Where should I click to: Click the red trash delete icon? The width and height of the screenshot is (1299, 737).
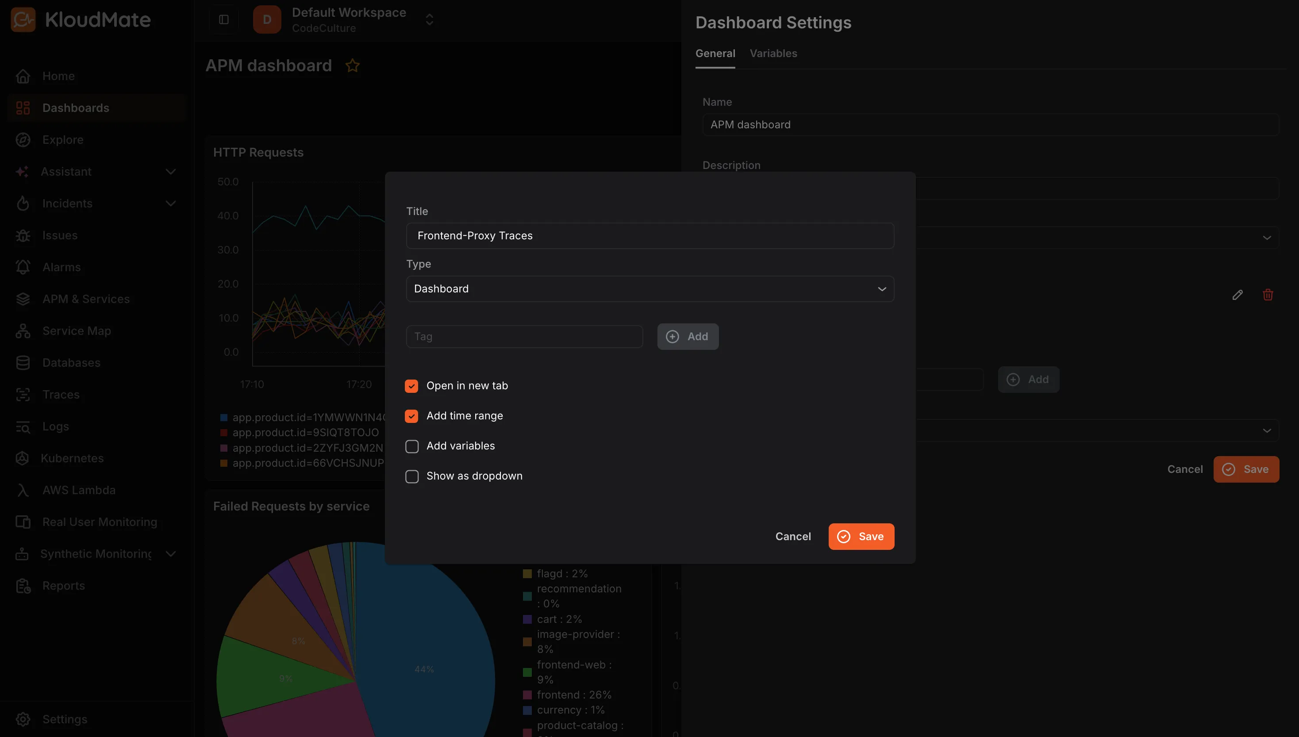click(x=1268, y=295)
